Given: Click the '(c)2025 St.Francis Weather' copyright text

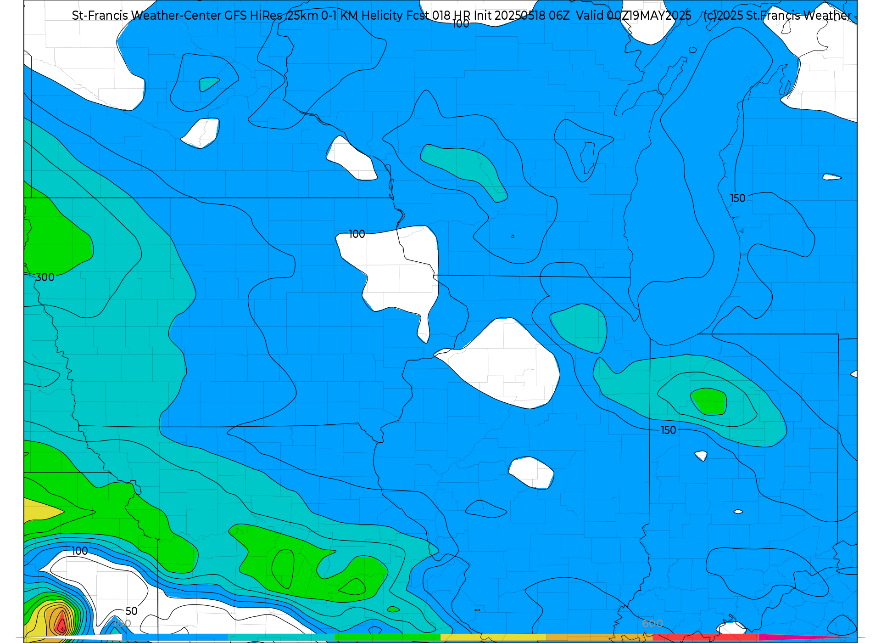Looking at the screenshot, I should pos(777,16).
